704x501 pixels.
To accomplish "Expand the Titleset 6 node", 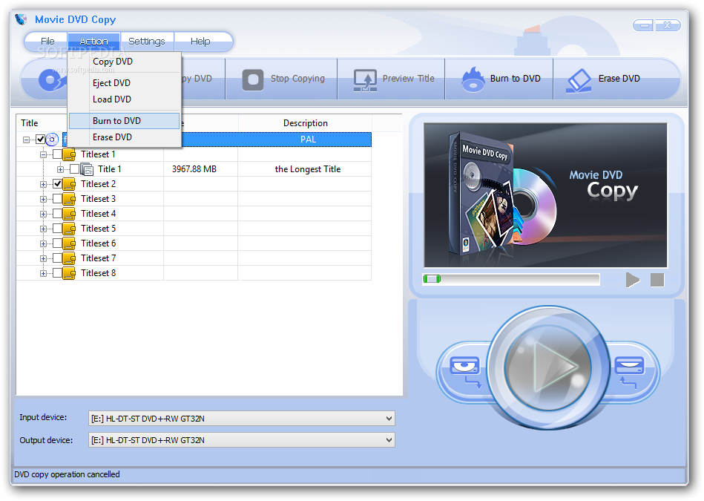I will coord(43,243).
